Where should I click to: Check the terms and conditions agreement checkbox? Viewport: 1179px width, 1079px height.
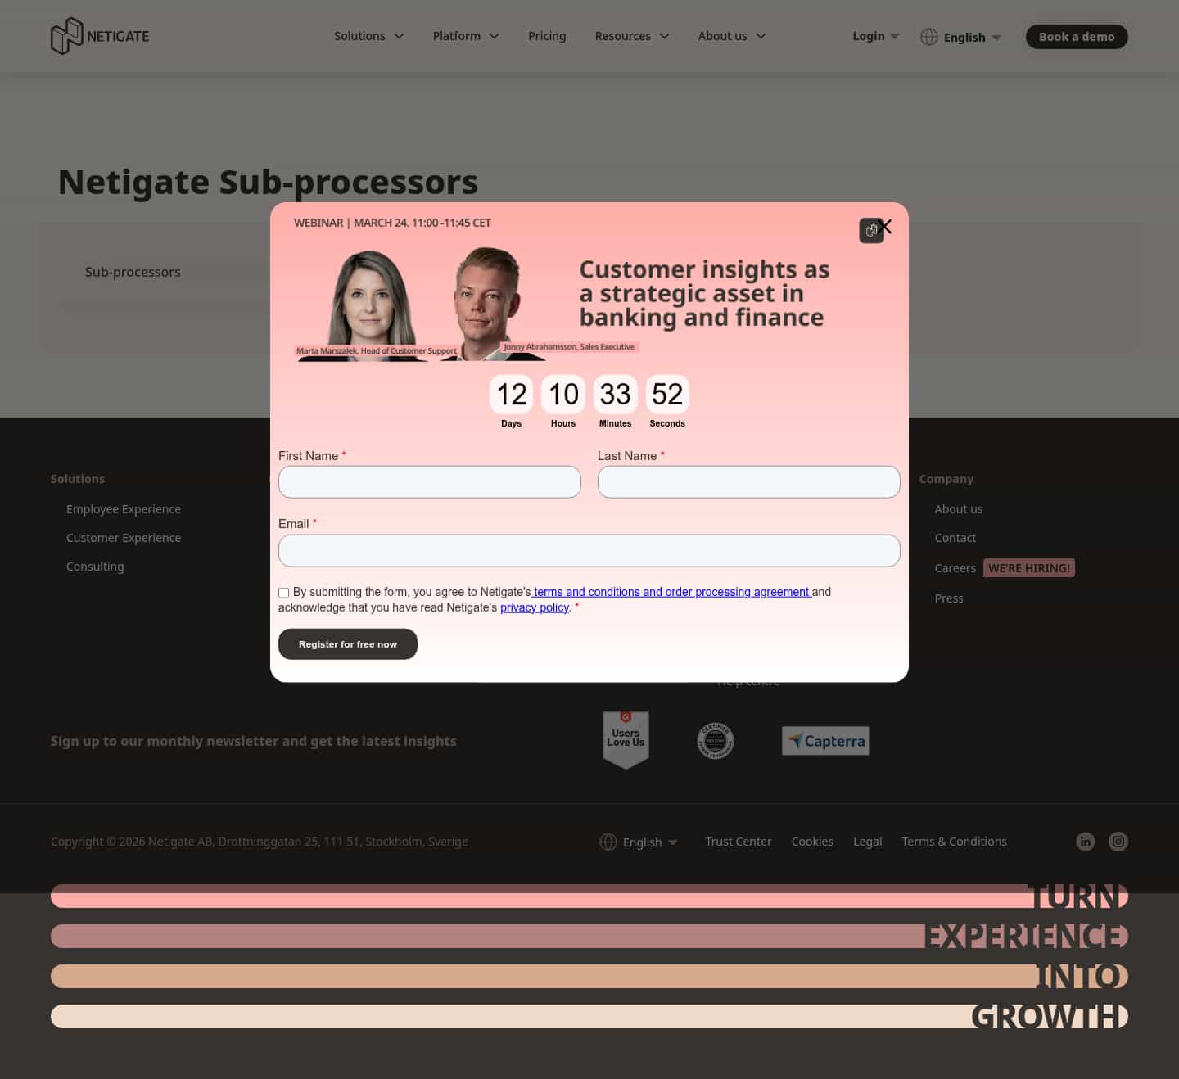(283, 592)
